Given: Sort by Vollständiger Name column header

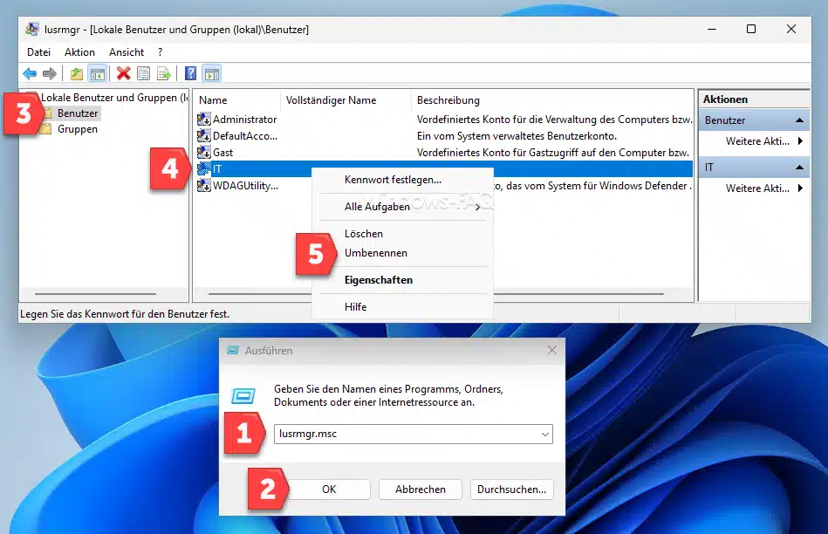Looking at the screenshot, I should tap(346, 99).
